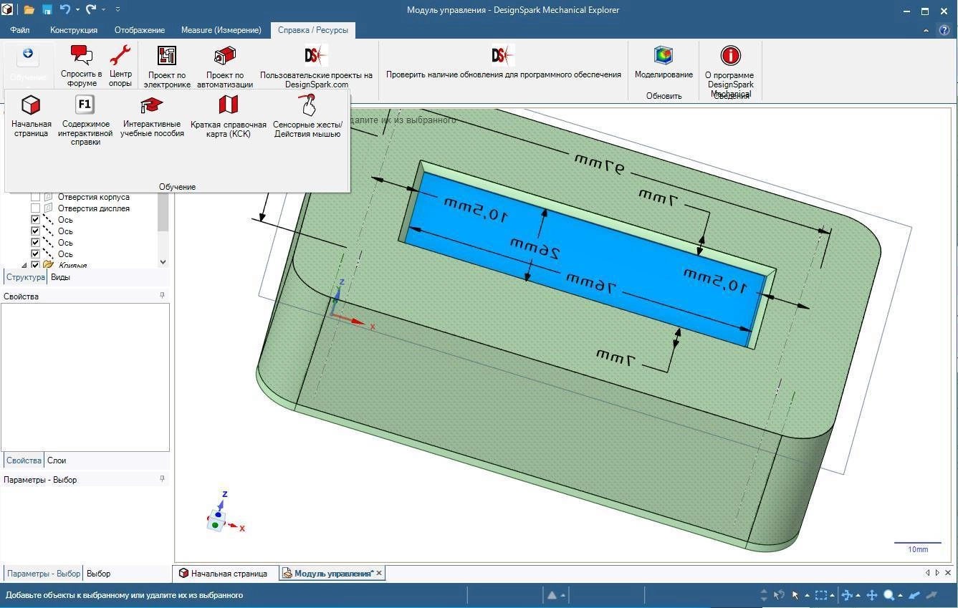
Task: Open box selection mode dropdown arrow
Action: coord(833,596)
